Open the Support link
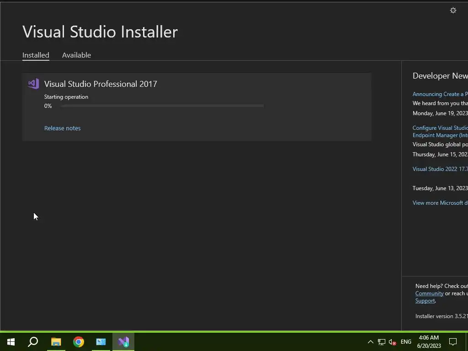The width and height of the screenshot is (468, 351). click(425, 301)
